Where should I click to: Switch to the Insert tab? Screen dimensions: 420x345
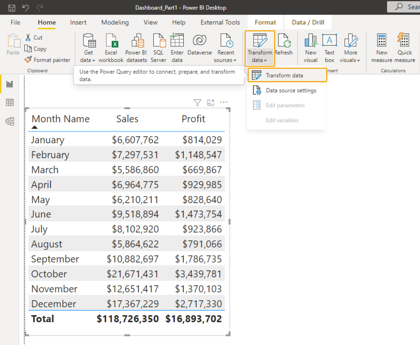[x=78, y=22]
